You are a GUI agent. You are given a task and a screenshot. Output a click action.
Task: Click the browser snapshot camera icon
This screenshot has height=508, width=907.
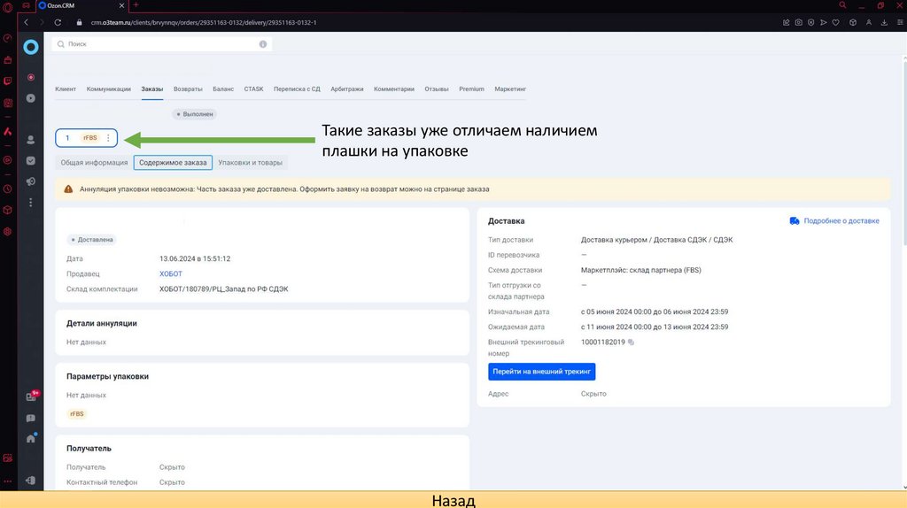(x=798, y=22)
